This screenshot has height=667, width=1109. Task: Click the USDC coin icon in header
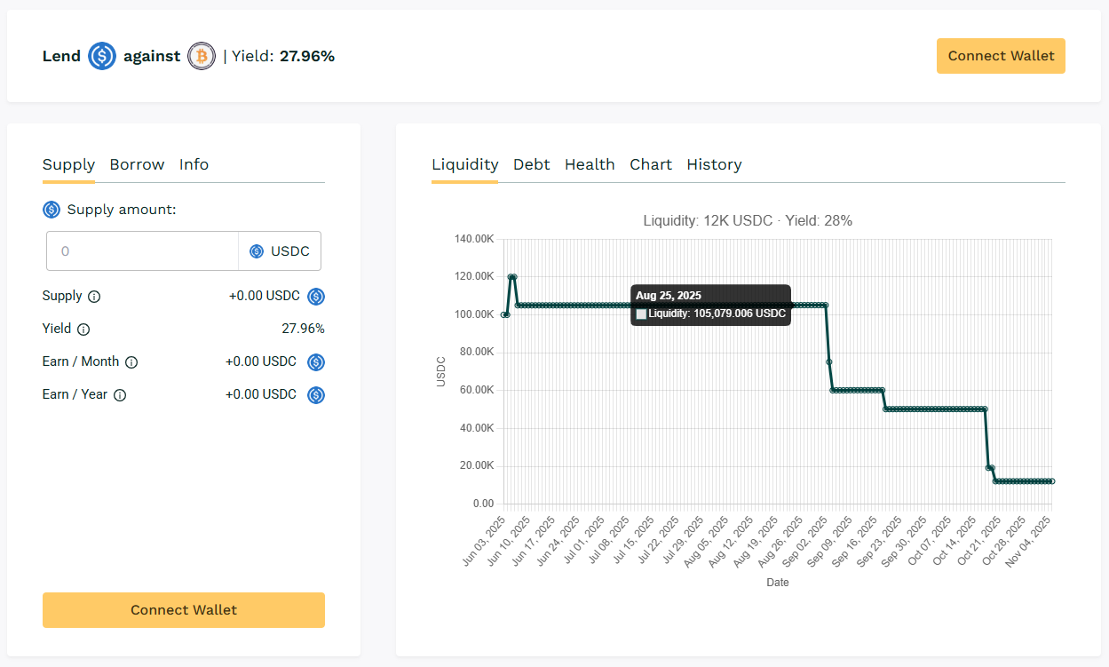coord(102,56)
